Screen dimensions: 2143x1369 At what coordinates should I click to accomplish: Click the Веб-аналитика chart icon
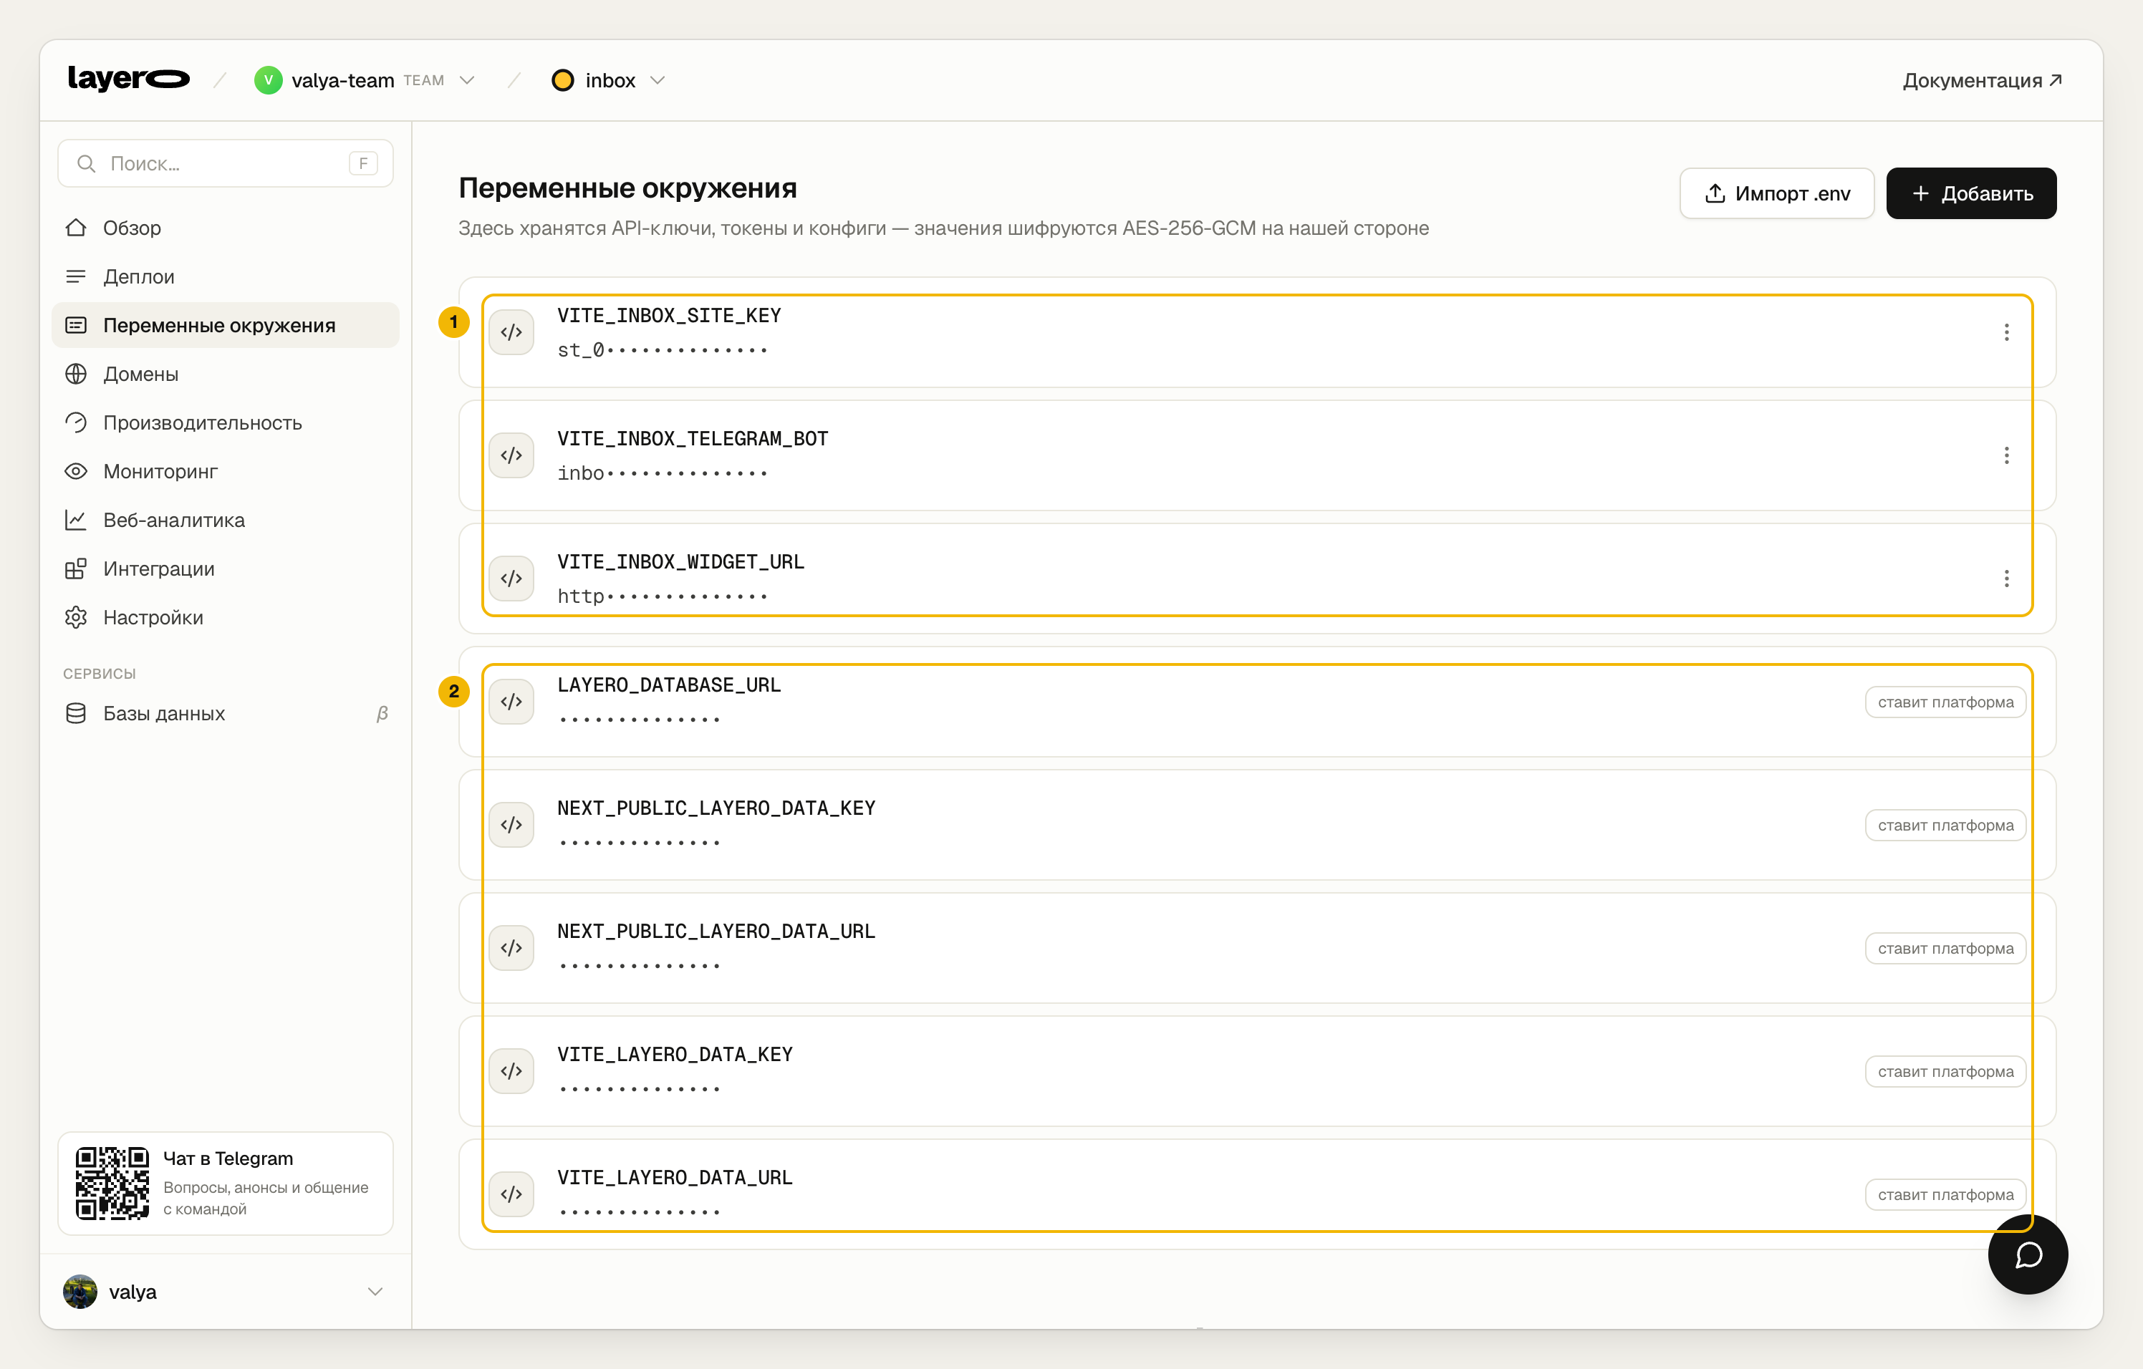pyautogui.click(x=76, y=520)
